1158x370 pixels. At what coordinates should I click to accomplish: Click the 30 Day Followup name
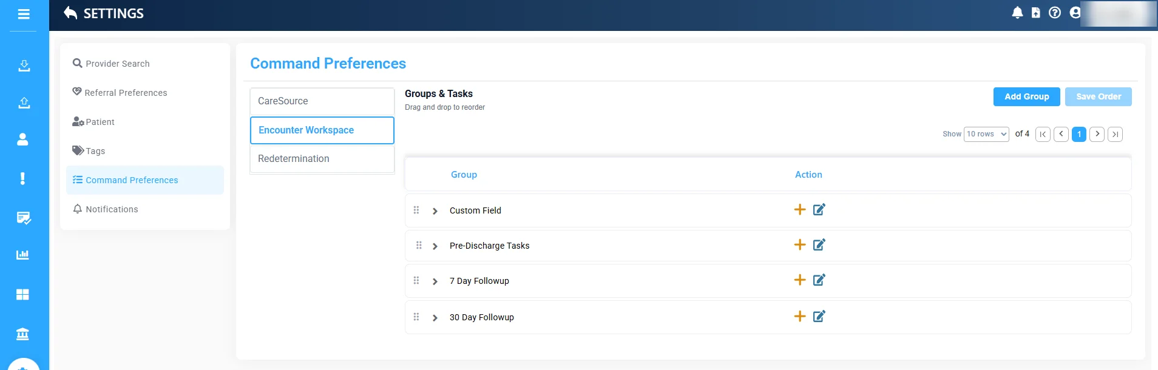pos(481,317)
